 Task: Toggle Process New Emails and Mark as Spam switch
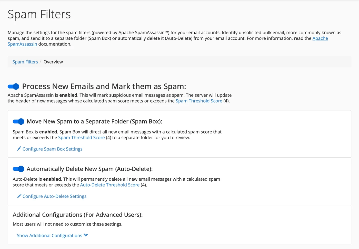13,86
